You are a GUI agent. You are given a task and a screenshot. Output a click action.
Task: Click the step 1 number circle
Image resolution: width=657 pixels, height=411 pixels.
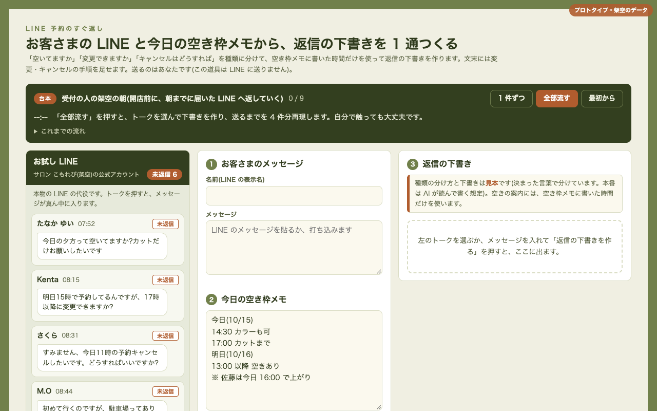pos(211,164)
